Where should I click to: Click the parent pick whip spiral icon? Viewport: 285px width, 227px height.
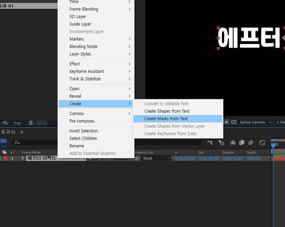(x=137, y=158)
